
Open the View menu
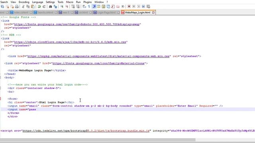coord(13,2)
